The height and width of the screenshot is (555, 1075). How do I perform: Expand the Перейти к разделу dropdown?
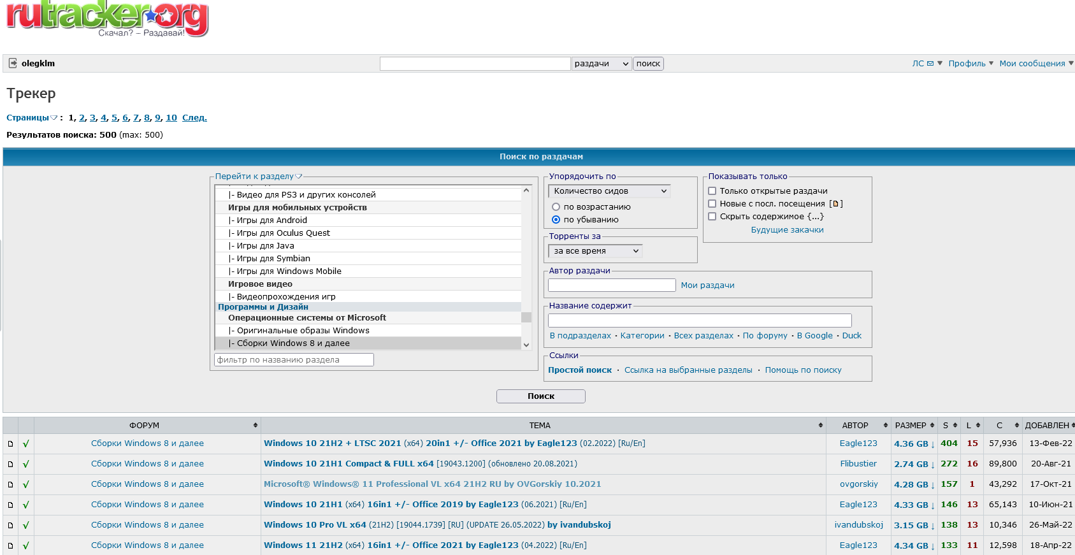pos(259,177)
